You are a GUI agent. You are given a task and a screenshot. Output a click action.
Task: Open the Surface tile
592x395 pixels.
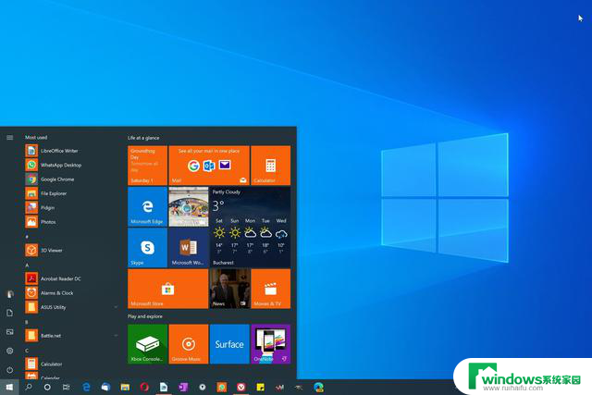(229, 344)
